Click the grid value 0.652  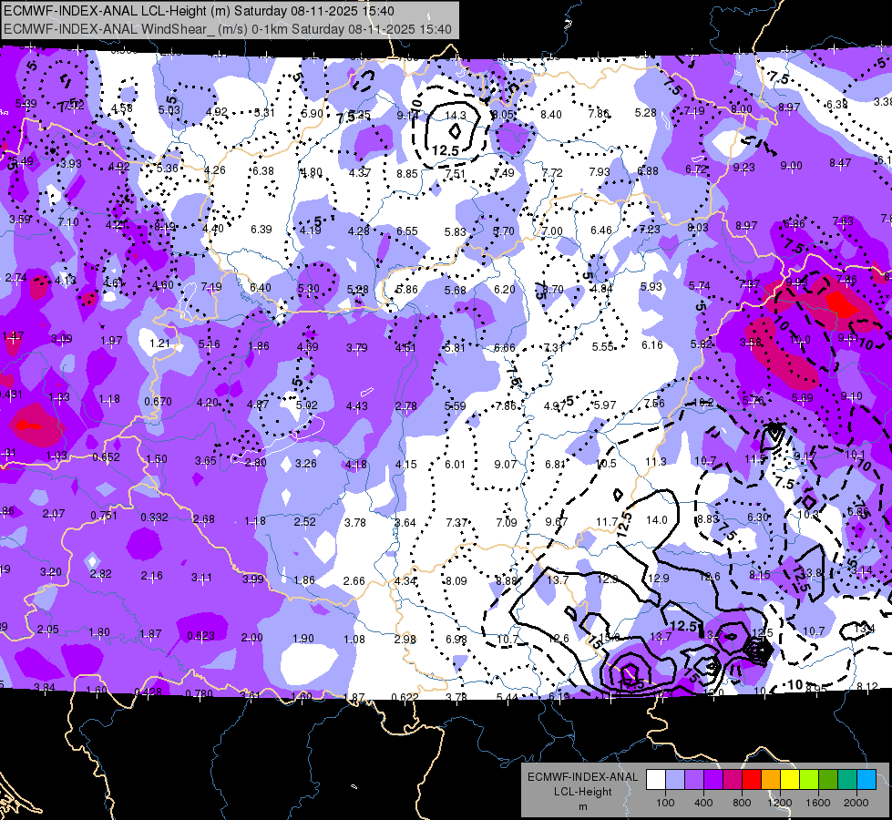pyautogui.click(x=107, y=457)
